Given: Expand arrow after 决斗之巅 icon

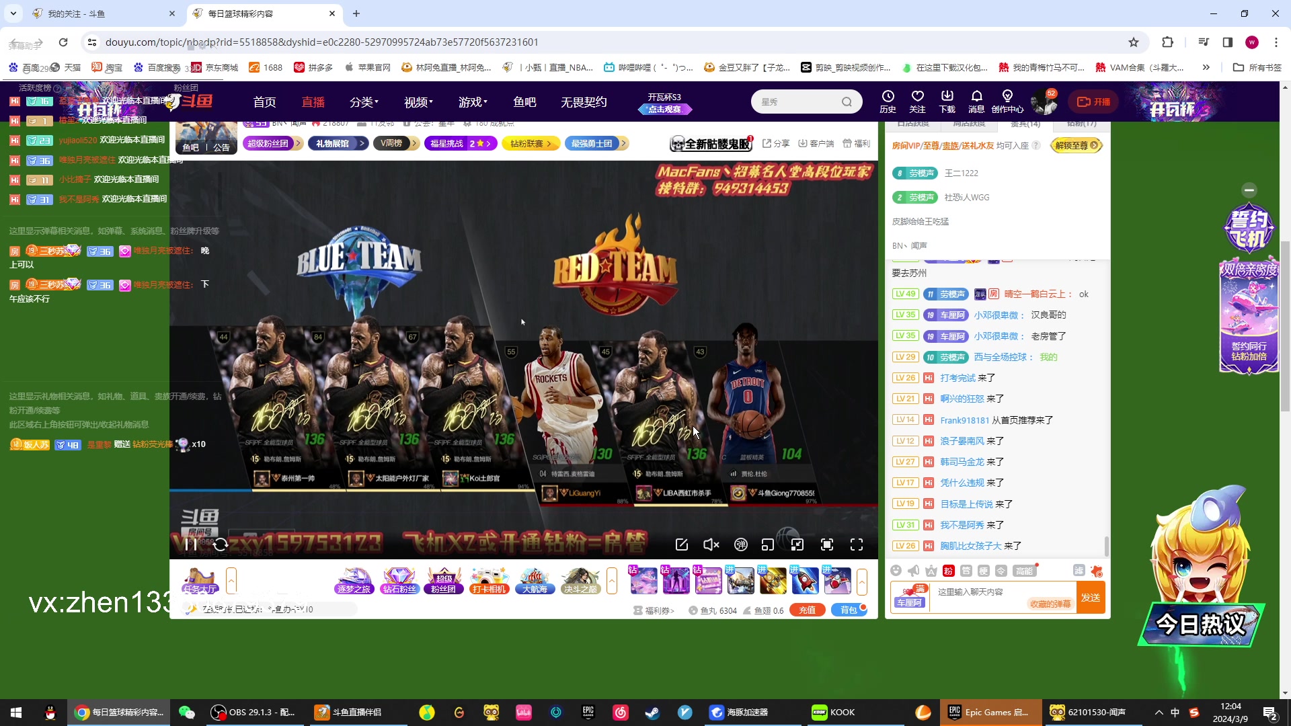Looking at the screenshot, I should pos(612,581).
